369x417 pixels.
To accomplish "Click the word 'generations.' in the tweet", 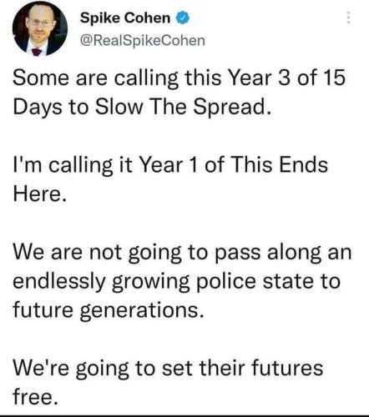I will [x=142, y=310].
